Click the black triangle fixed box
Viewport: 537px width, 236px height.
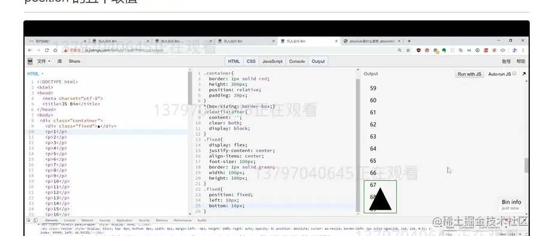tap(380, 197)
